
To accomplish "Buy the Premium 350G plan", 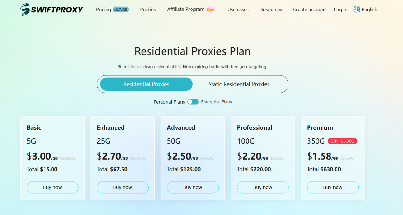I will click(x=333, y=187).
